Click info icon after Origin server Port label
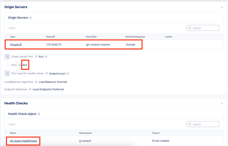This screenshot has width=228, height=146. 36,57
